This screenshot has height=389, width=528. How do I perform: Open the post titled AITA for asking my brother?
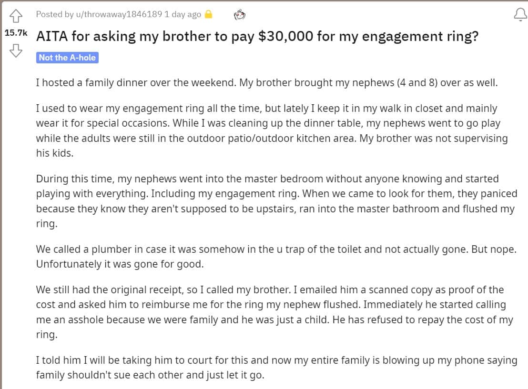[x=258, y=36]
